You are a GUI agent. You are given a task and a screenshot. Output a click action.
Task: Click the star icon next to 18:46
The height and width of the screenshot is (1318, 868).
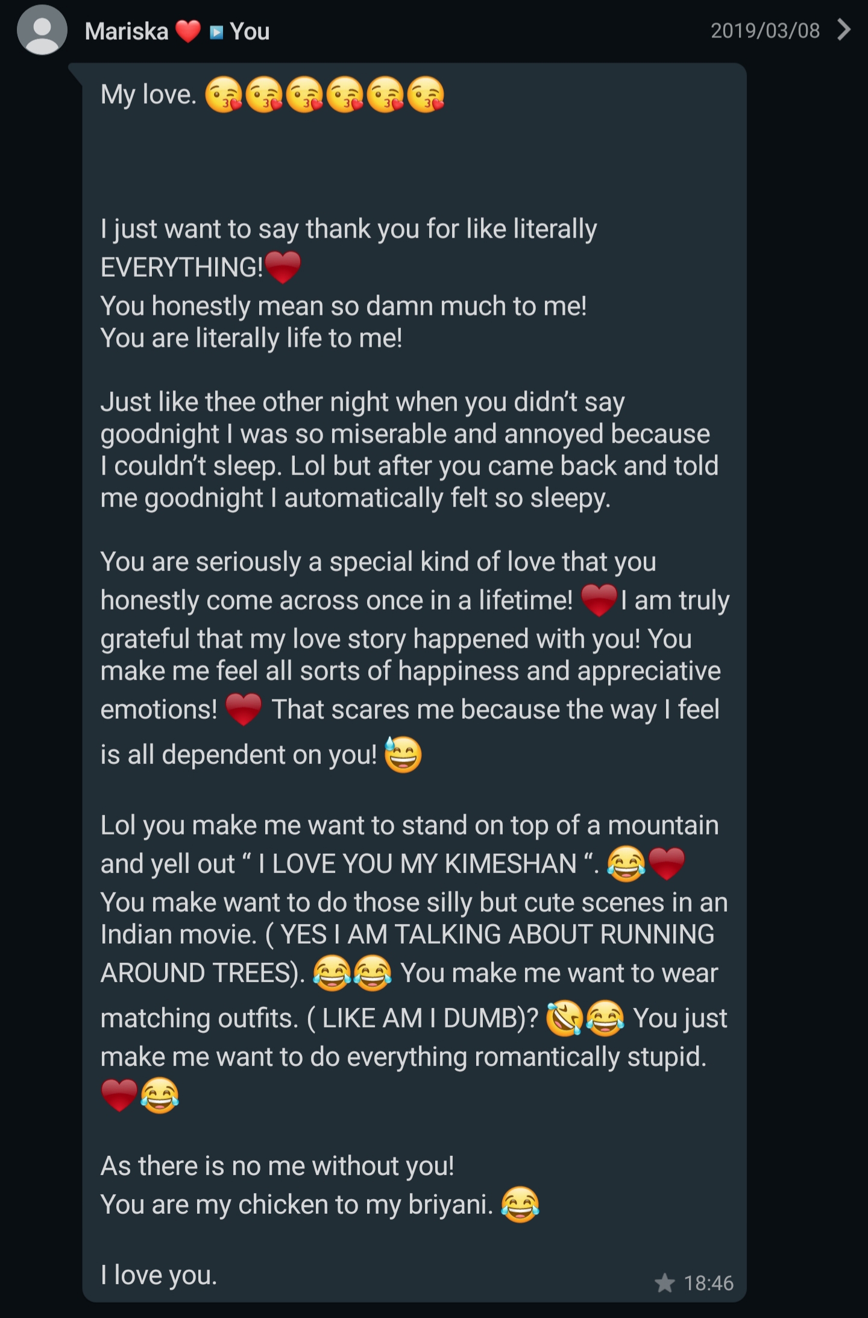click(665, 1282)
